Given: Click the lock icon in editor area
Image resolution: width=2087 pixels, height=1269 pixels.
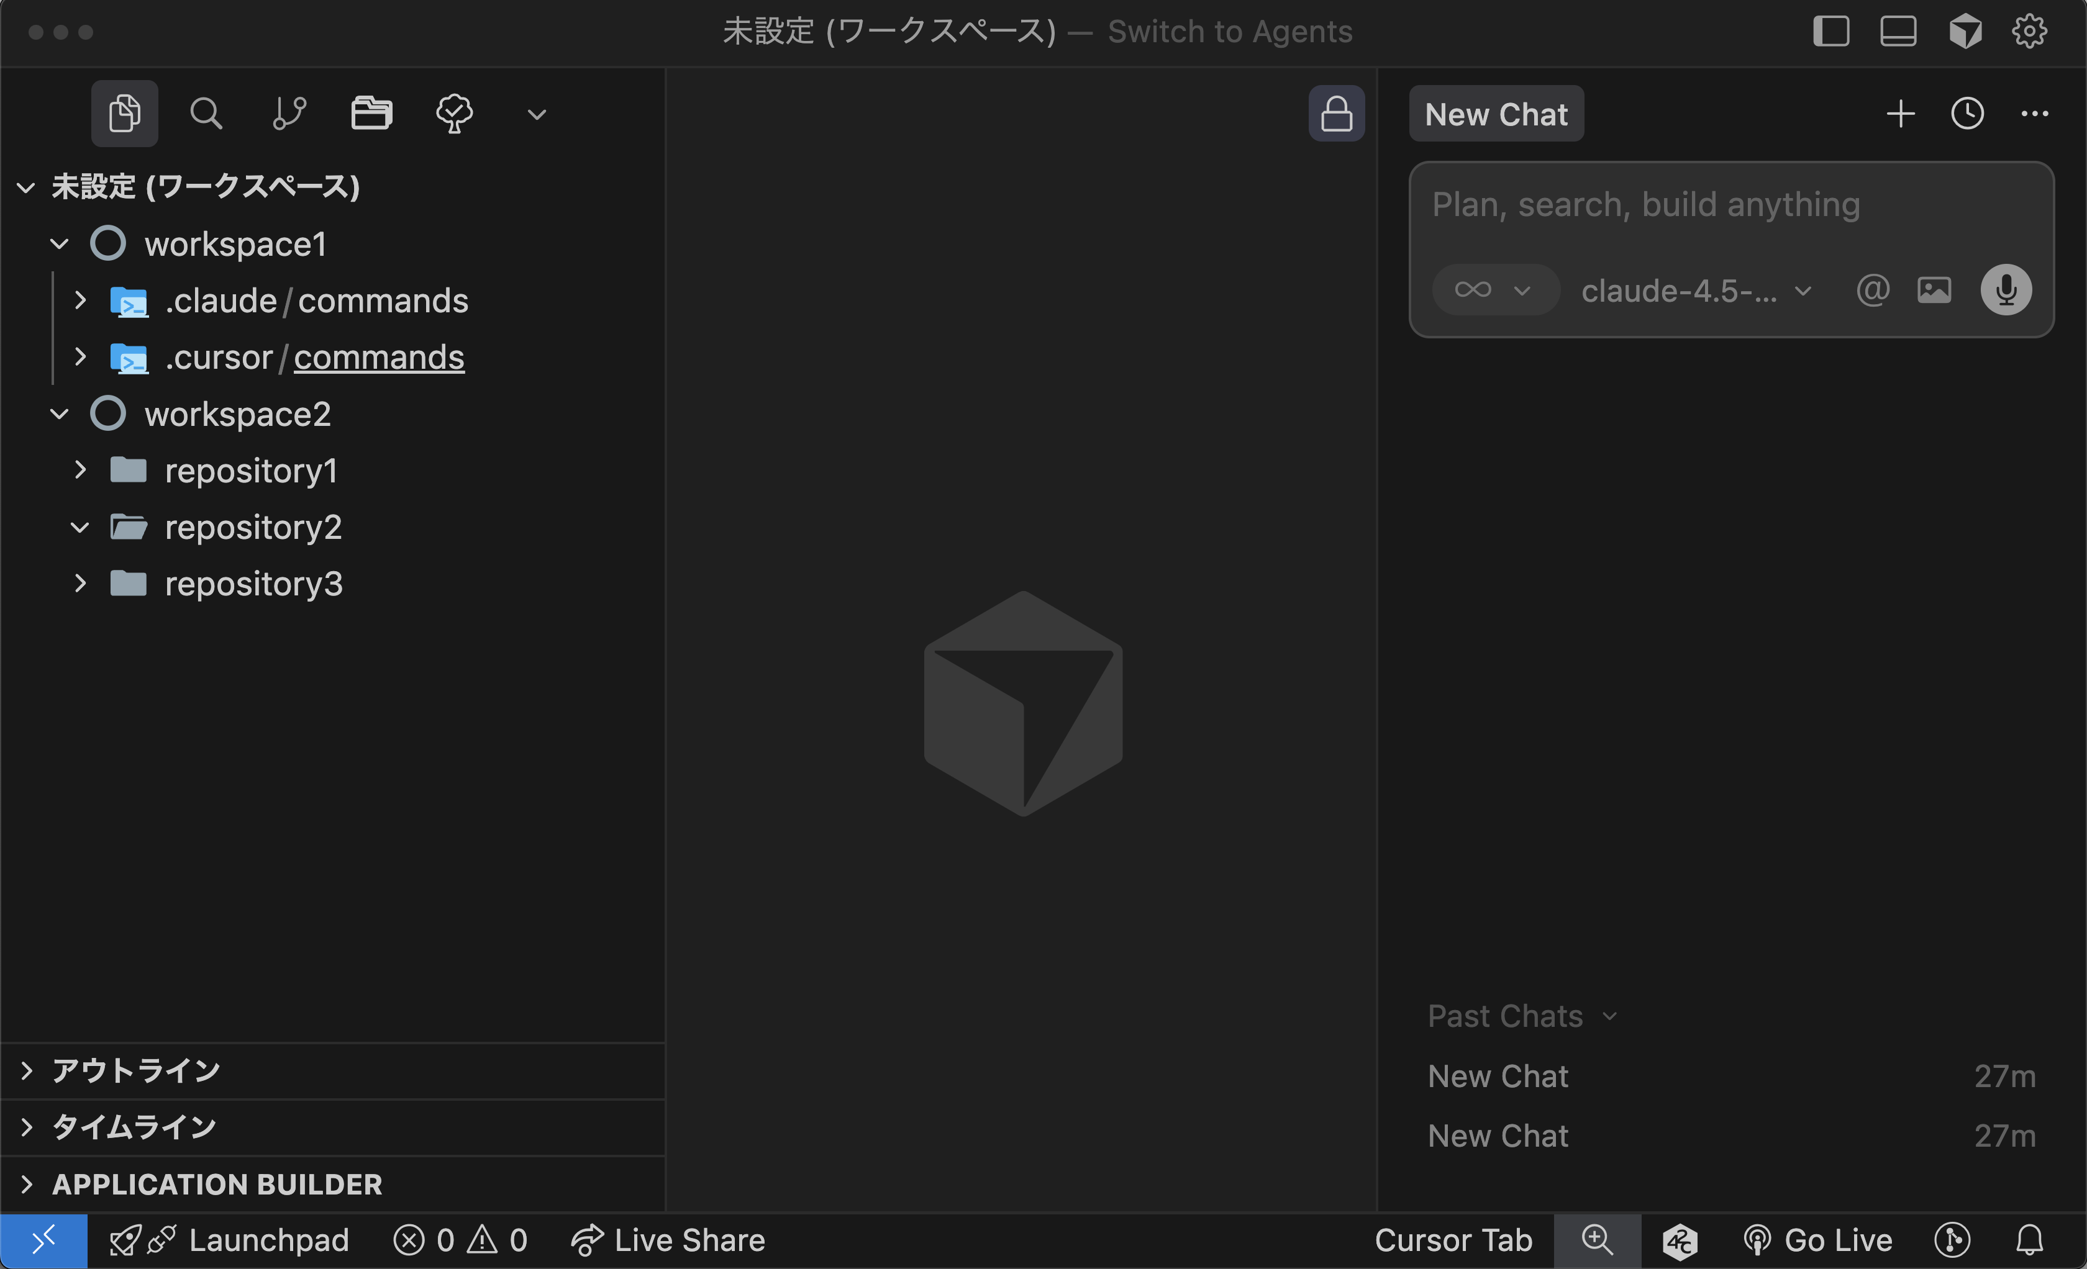Looking at the screenshot, I should tap(1335, 114).
